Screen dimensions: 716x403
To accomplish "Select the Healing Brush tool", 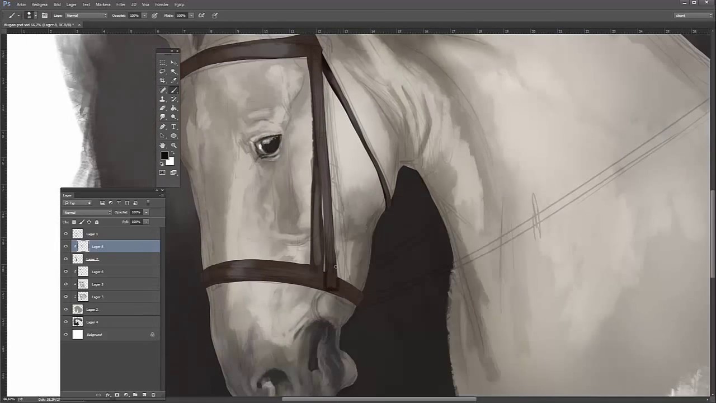I will coord(162,90).
